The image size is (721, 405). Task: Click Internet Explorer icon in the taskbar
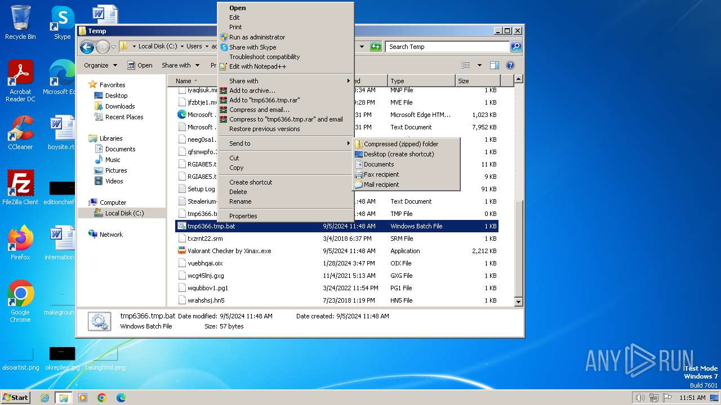pyautogui.click(x=44, y=398)
